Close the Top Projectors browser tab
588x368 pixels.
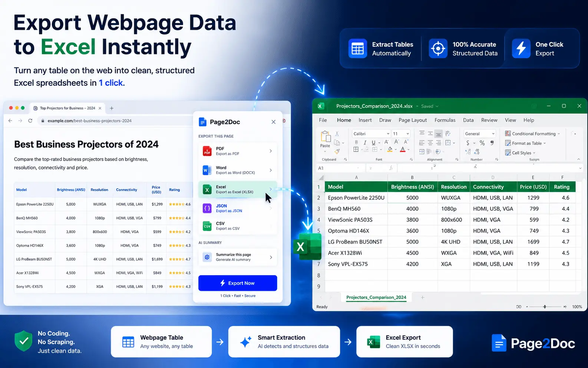(99, 108)
